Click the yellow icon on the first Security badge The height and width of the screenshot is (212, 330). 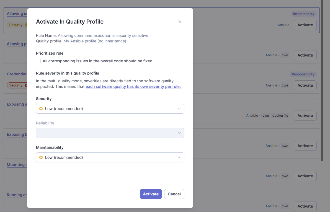tap(27, 25)
